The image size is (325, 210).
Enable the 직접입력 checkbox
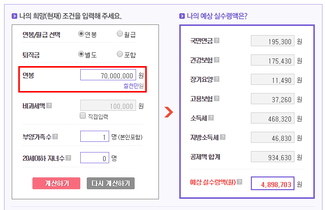tap(83, 115)
